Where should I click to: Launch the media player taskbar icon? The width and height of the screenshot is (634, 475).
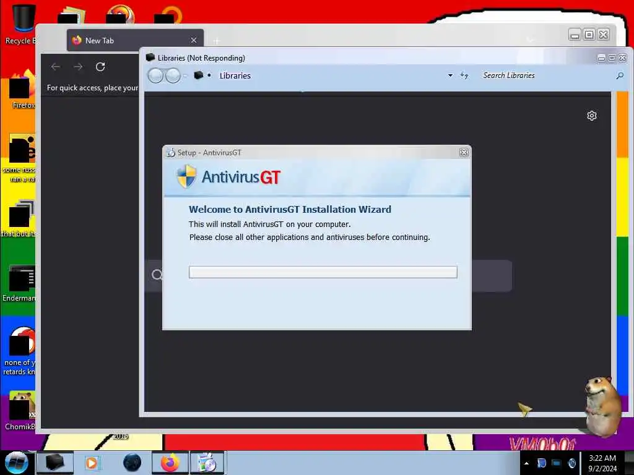pyautogui.click(x=92, y=463)
